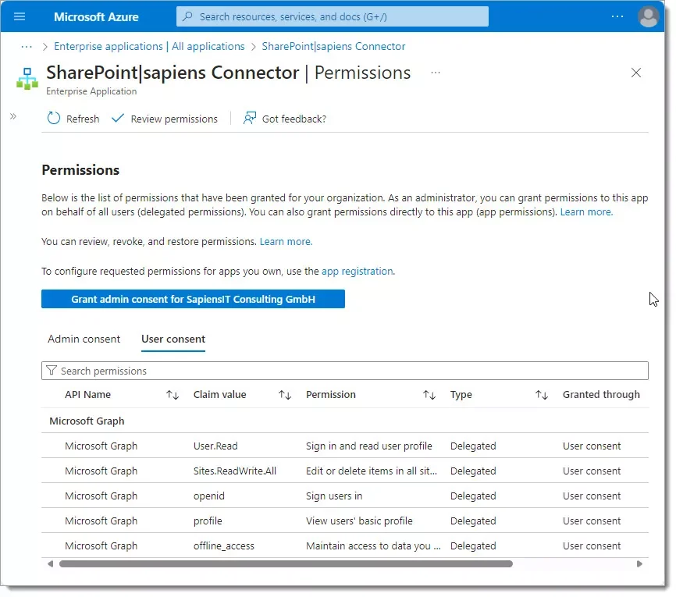Close the Permissions blade
The height and width of the screenshot is (597, 676).
(x=636, y=73)
